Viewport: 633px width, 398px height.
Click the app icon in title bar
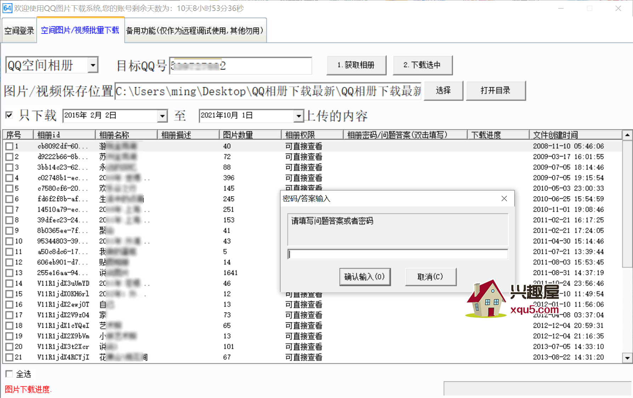pyautogui.click(x=7, y=8)
